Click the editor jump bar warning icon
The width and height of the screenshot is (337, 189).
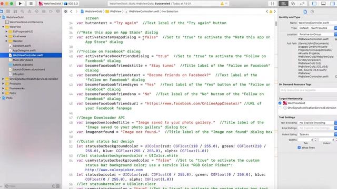pyautogui.click(x=271, y=12)
